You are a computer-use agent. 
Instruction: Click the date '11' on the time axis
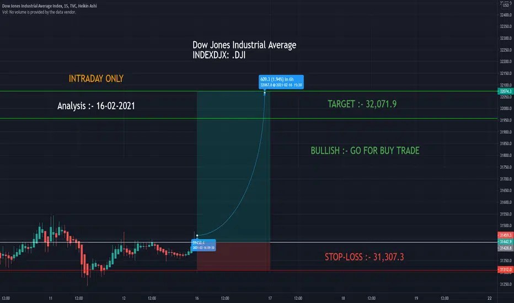pyautogui.click(x=51, y=298)
